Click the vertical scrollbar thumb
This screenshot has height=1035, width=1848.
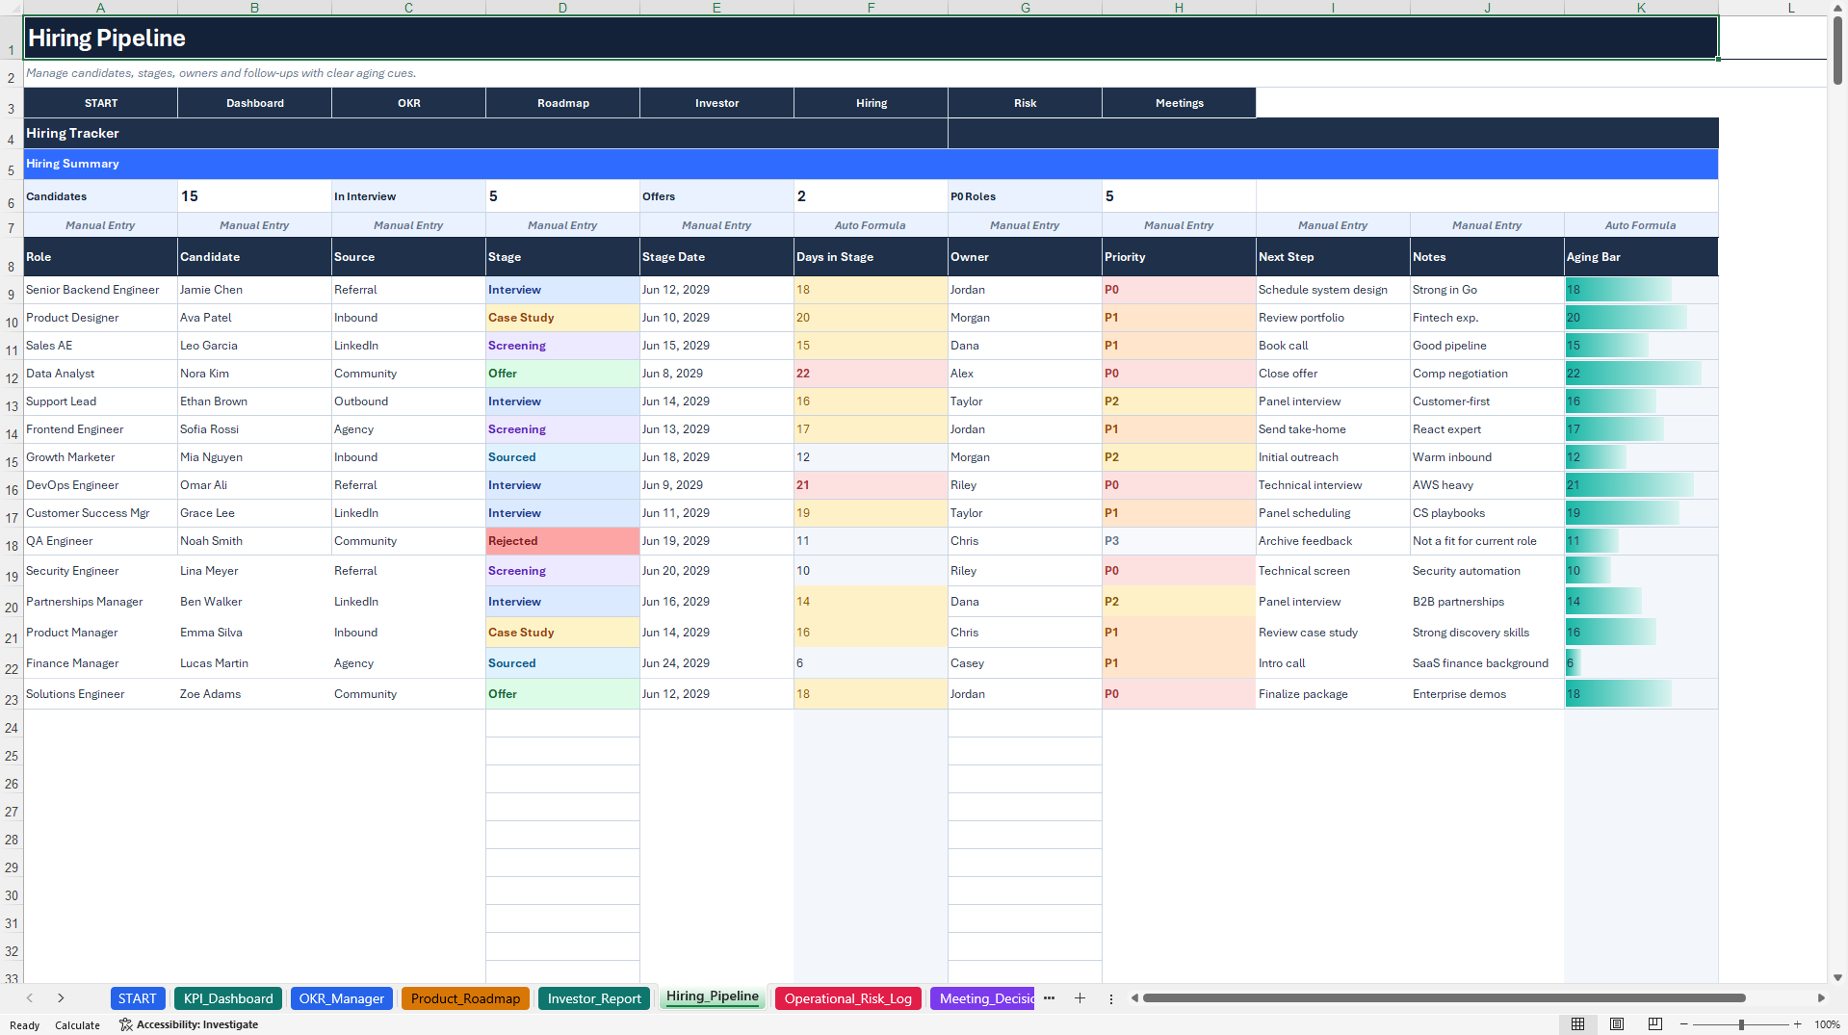[x=1837, y=50]
